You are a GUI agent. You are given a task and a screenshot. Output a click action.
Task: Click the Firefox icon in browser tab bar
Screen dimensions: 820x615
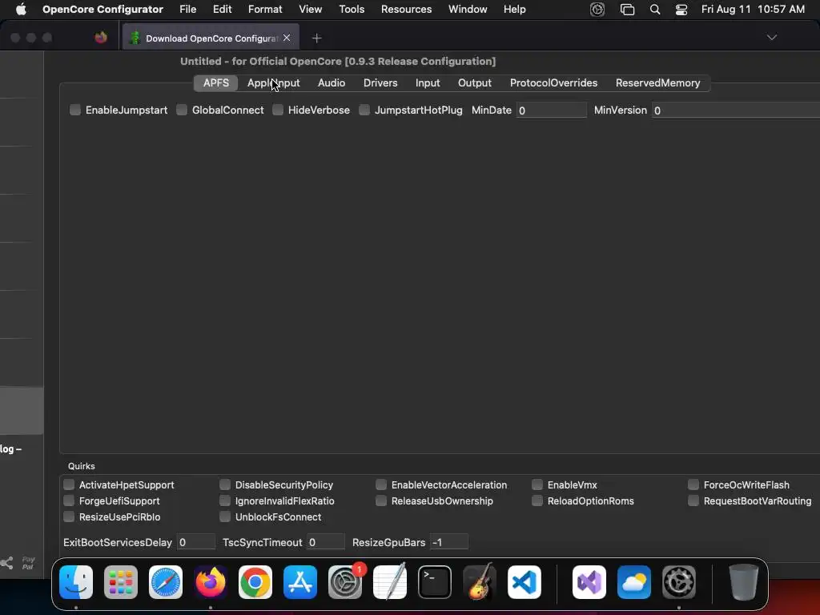[101, 38]
